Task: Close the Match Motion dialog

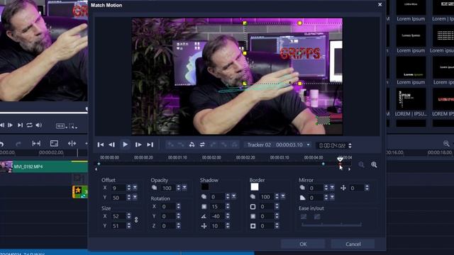Action: [x=380, y=5]
